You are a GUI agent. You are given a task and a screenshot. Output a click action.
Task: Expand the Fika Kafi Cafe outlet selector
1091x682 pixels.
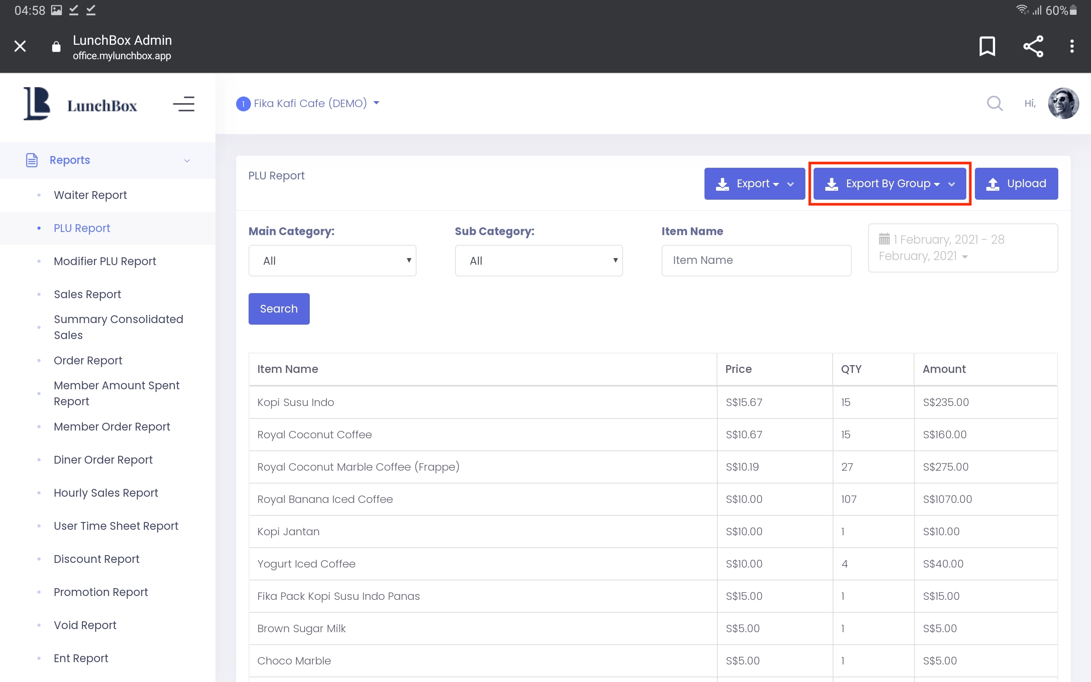coord(309,103)
